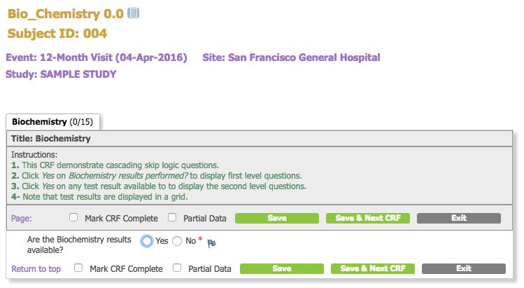Open the discrepancy note flag icon

(213, 243)
